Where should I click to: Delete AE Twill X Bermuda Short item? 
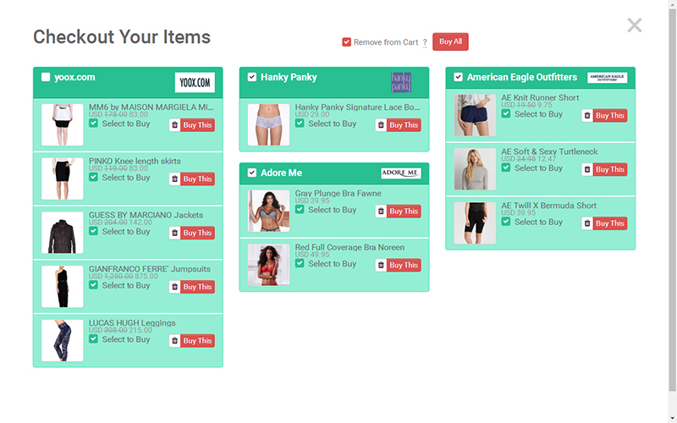click(x=587, y=223)
